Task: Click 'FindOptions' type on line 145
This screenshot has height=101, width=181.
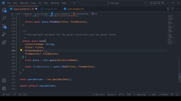Action: click(50, 54)
